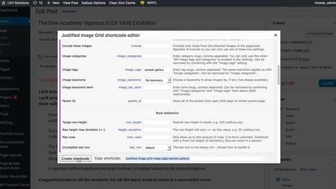Click the image_tags parameter link

coord(133,70)
